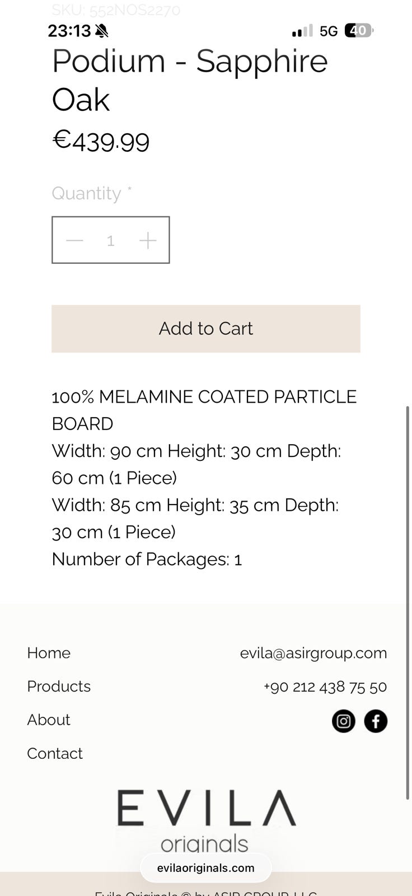Tap the 23:13 clock in status bar
This screenshot has height=896, width=412.
69,31
